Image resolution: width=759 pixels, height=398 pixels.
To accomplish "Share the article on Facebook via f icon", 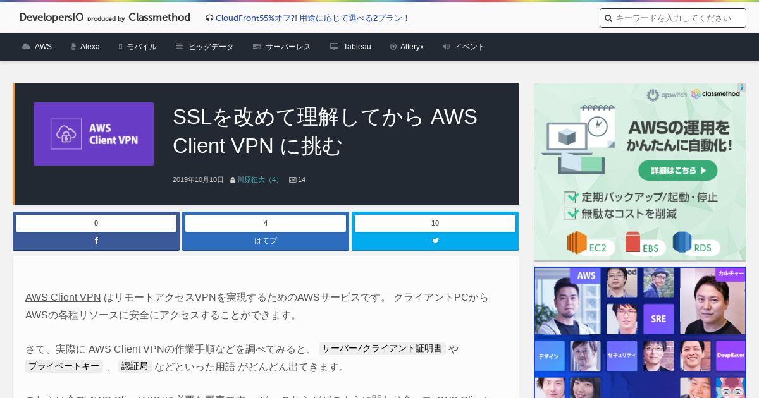I will click(96, 241).
